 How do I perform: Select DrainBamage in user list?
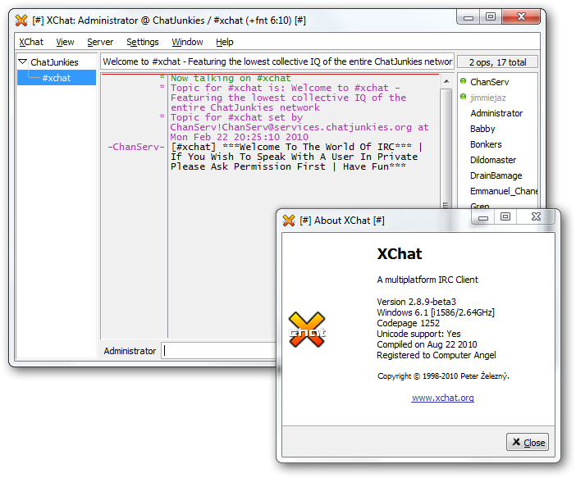496,175
